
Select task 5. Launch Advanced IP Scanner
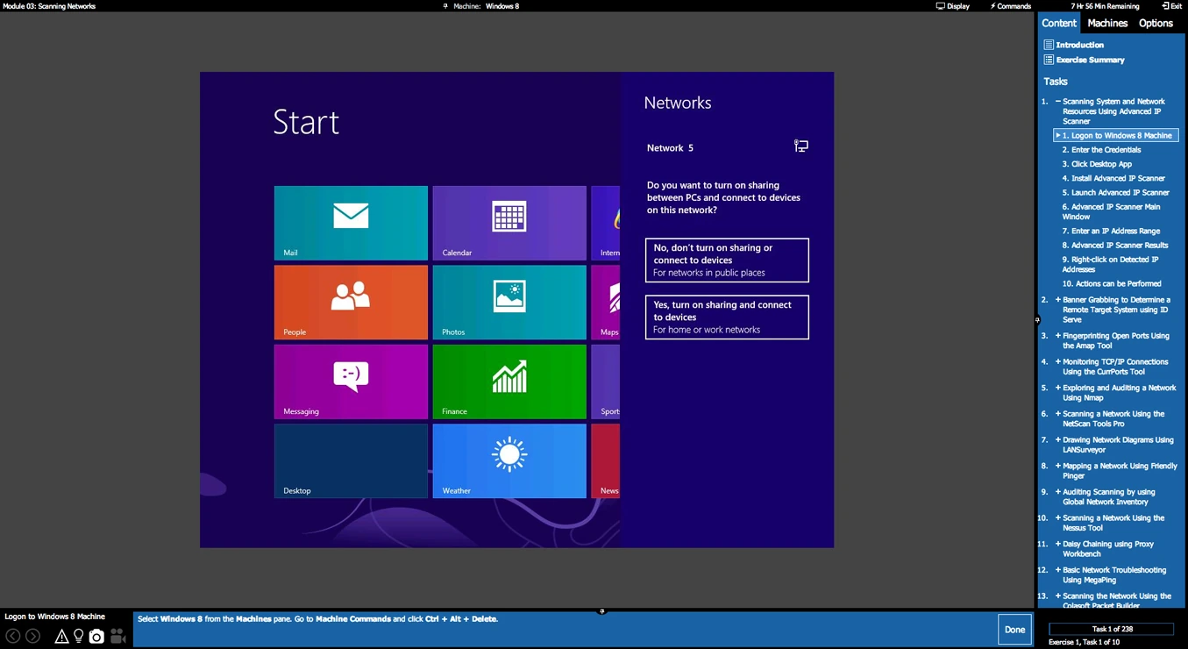click(1115, 192)
